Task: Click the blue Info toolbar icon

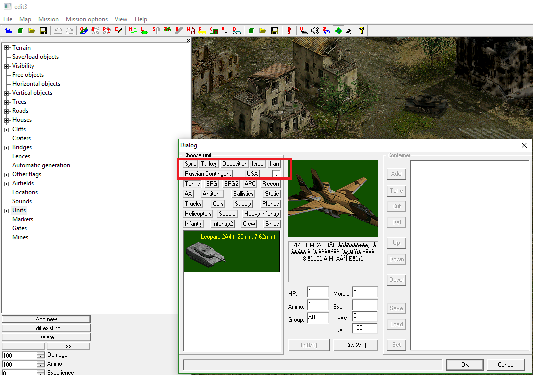Action: pyautogui.click(x=8, y=31)
